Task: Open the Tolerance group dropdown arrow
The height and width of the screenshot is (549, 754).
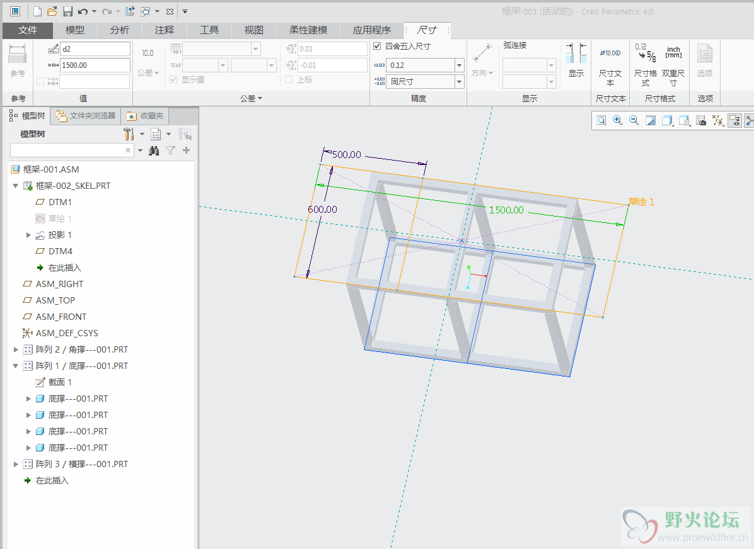Action: (x=260, y=98)
